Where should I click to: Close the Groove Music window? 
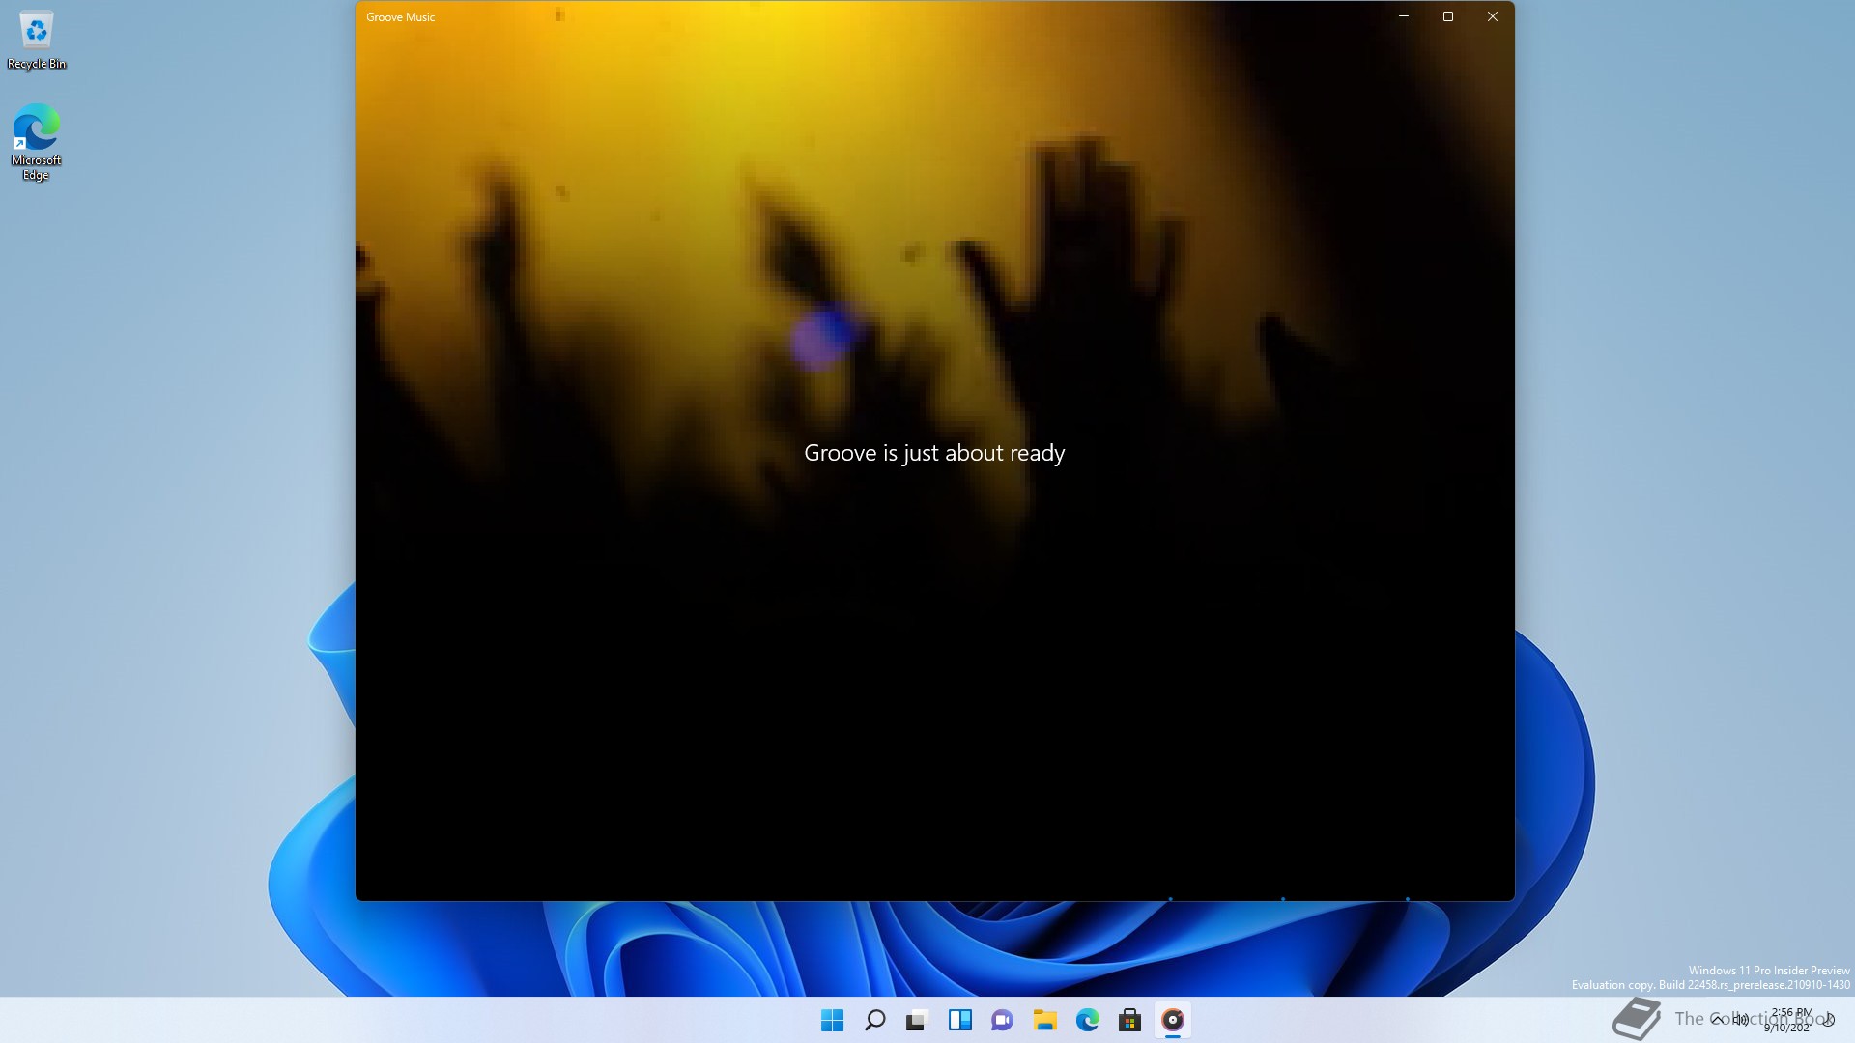coord(1493,16)
